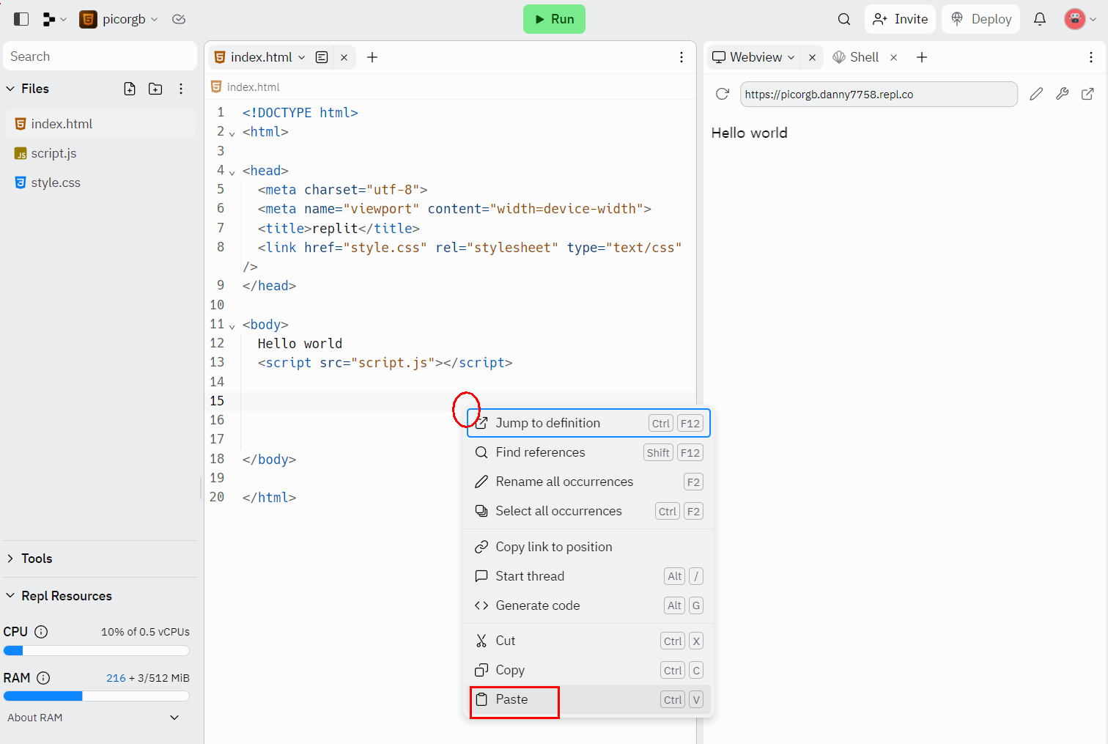Add a new tab in the right pane

tap(922, 57)
